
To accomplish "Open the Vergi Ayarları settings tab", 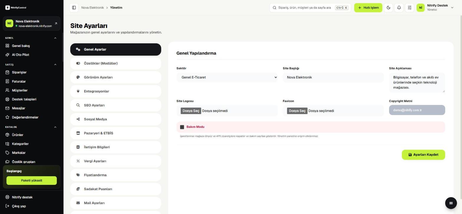I will pos(115,161).
